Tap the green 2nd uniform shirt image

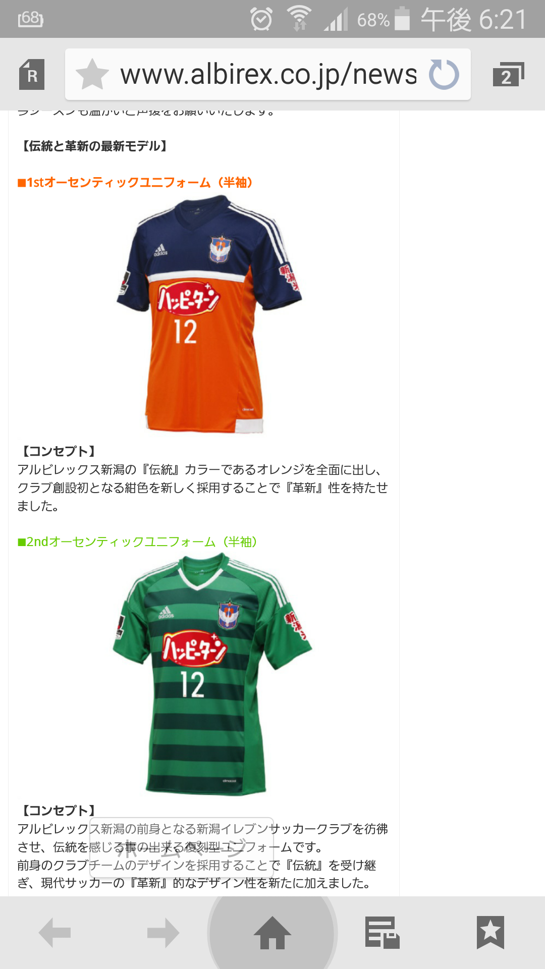coord(212,674)
